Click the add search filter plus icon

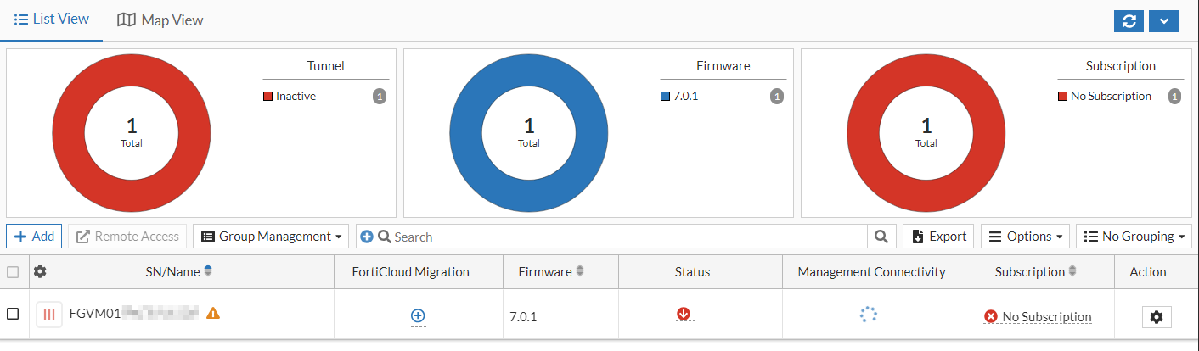pyautogui.click(x=367, y=237)
